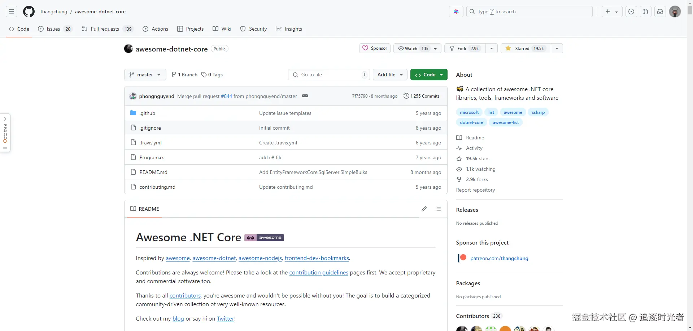
Task: Expand the star lists dropdown arrow
Action: (557, 48)
